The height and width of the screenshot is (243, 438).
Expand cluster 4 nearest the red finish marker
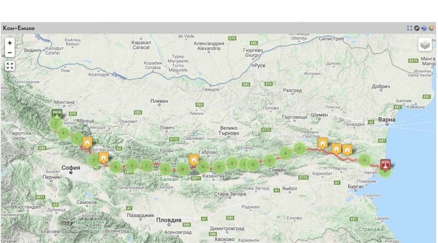coord(364,160)
